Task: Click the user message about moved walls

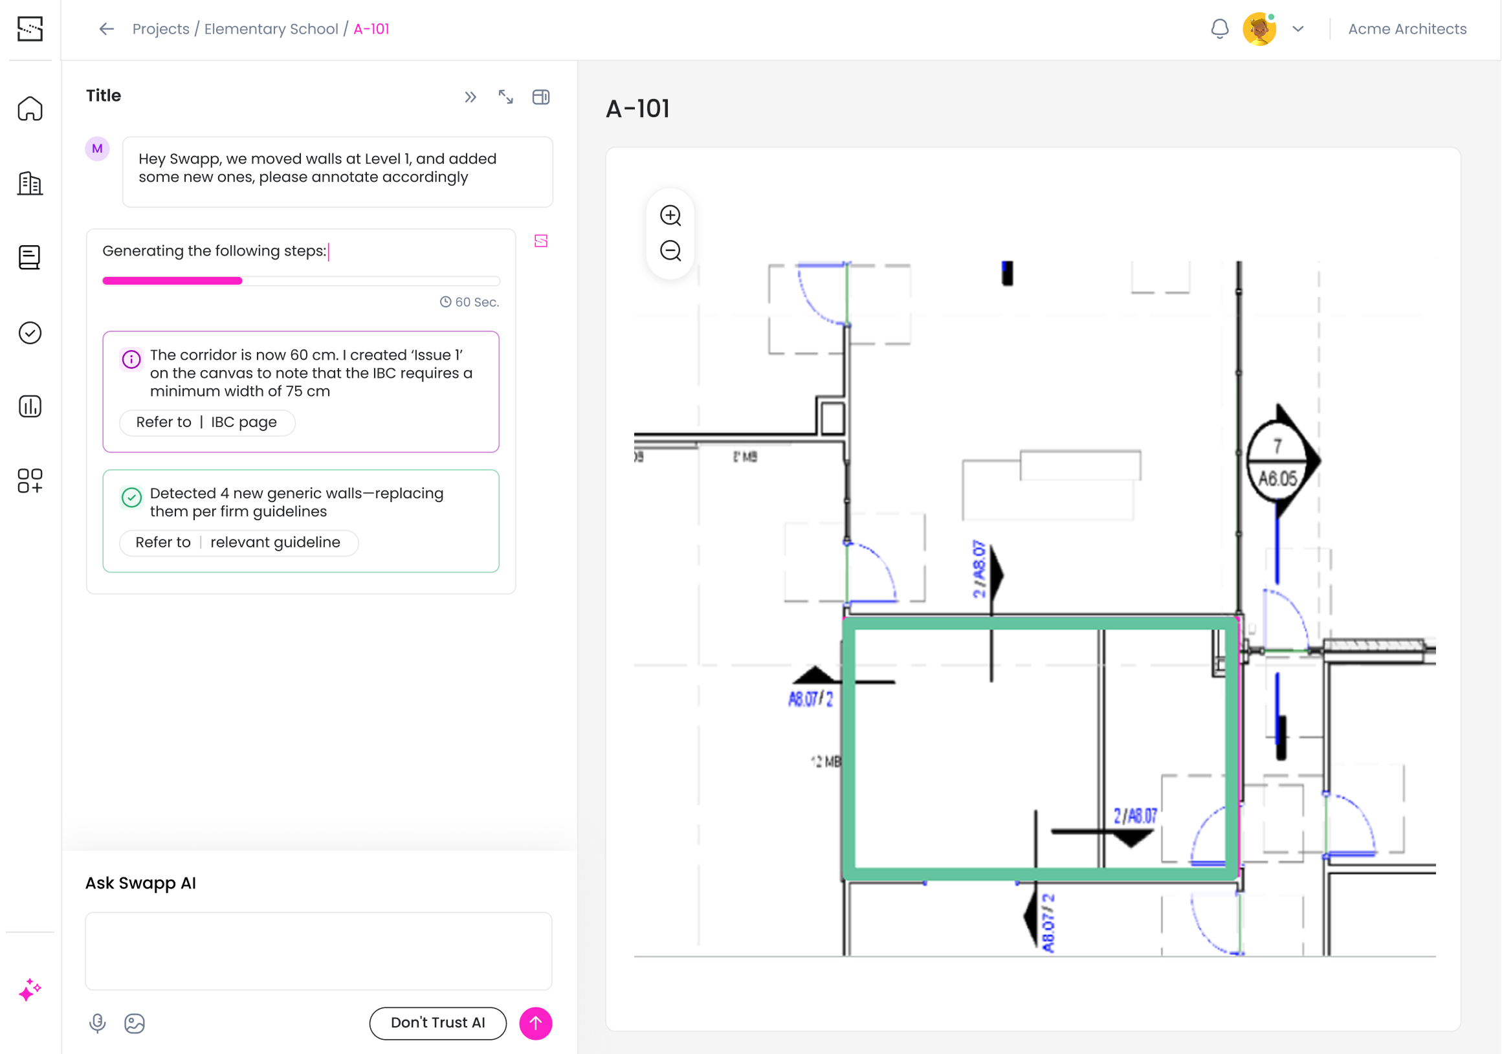Action: pyautogui.click(x=338, y=171)
